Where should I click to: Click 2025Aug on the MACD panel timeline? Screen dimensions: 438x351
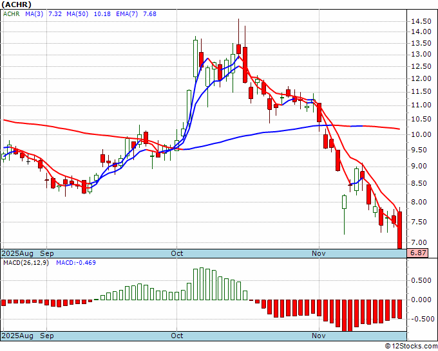[19, 336]
